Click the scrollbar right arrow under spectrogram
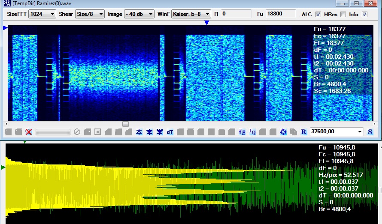 (375, 124)
